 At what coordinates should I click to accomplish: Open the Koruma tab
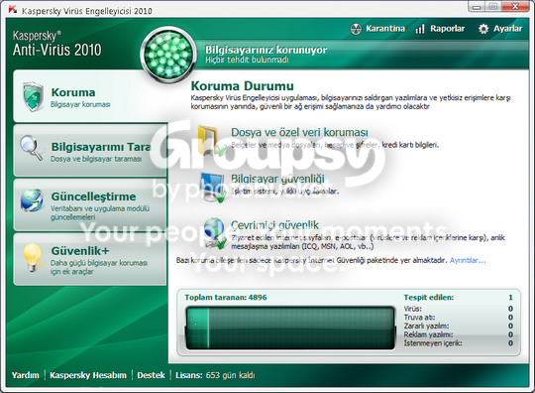point(91,96)
